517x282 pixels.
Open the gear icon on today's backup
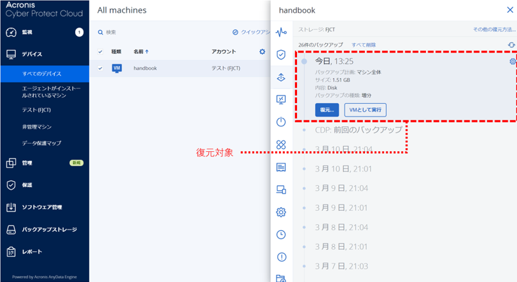[512, 62]
